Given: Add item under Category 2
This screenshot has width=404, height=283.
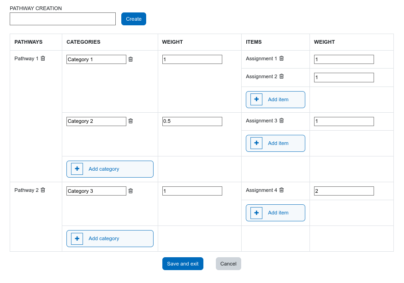Looking at the screenshot, I should pos(275,143).
